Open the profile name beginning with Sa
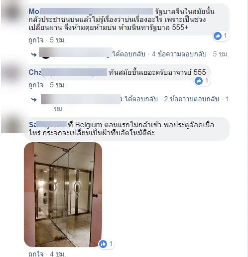The width and height of the screenshot is (248, 257). tap(48, 125)
